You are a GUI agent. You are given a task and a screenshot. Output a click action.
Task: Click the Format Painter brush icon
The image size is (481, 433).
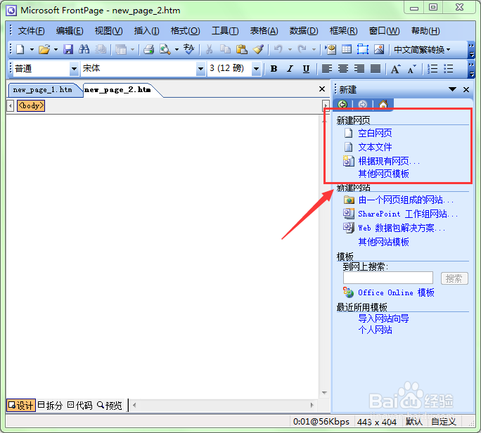coord(258,49)
